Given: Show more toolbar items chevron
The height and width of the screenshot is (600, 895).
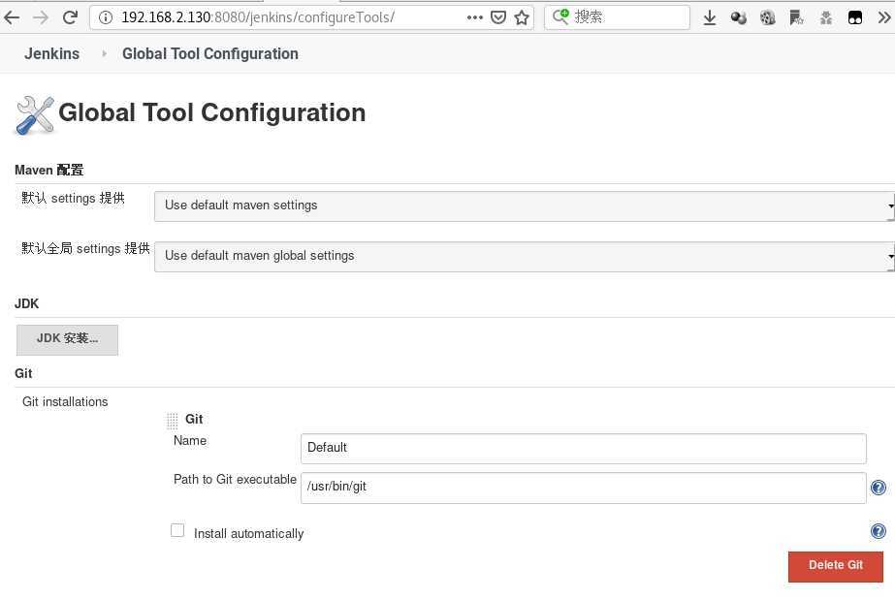Looking at the screenshot, I should (x=884, y=17).
